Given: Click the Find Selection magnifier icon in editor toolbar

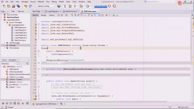Looking at the screenshot, I should 72,15.
